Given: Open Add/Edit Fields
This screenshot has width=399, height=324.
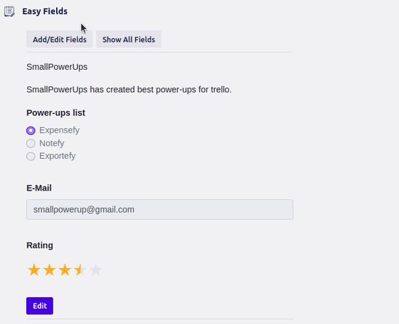Looking at the screenshot, I should tap(60, 39).
